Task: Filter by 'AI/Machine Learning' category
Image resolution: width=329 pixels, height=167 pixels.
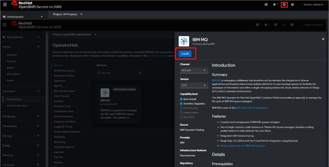Action: [64, 70]
